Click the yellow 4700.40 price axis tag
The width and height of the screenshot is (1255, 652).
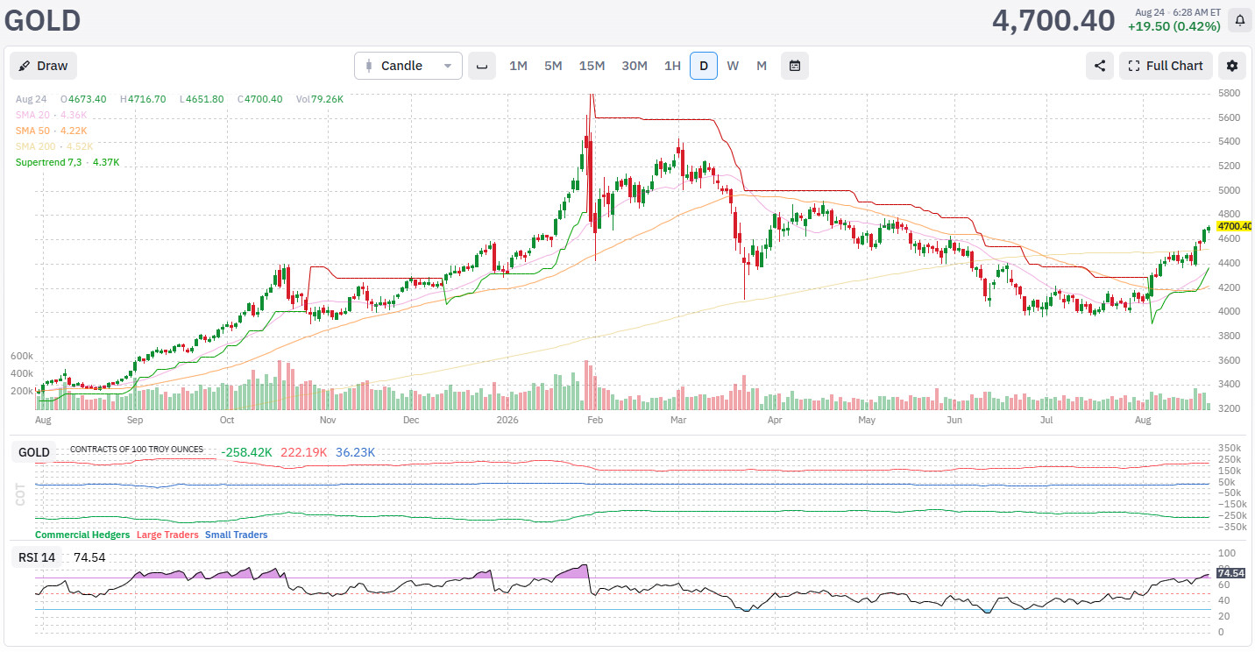(x=1234, y=226)
